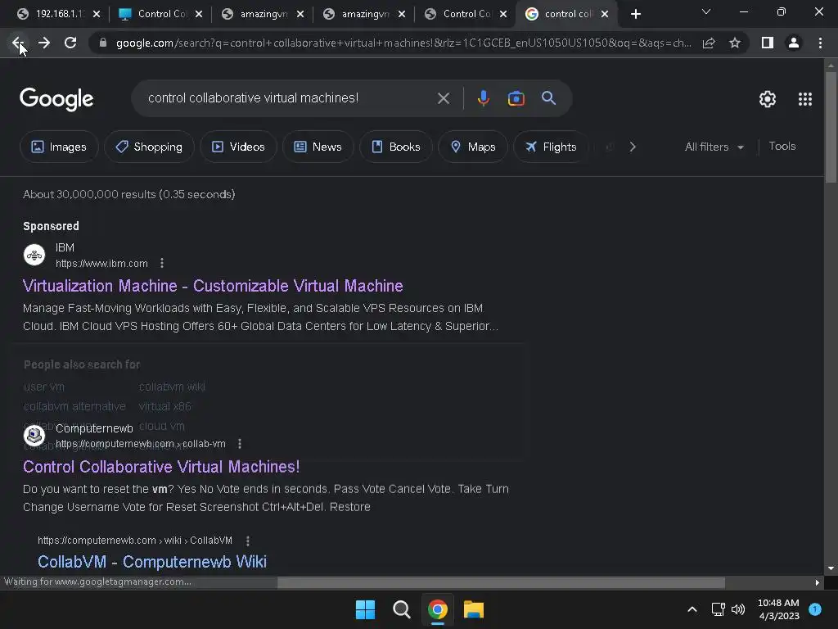Open File Explorer from the taskbar

pyautogui.click(x=474, y=609)
